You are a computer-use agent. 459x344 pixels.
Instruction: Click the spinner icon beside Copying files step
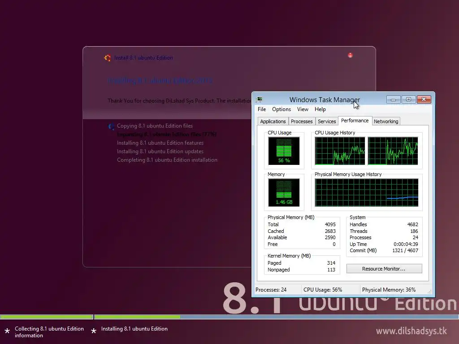pyautogui.click(x=111, y=126)
